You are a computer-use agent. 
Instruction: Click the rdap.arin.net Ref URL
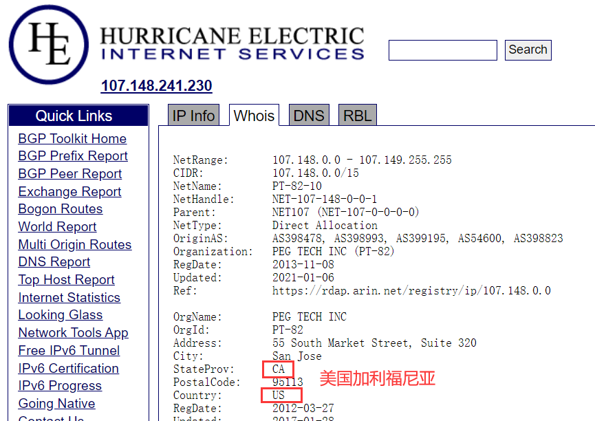pos(411,291)
